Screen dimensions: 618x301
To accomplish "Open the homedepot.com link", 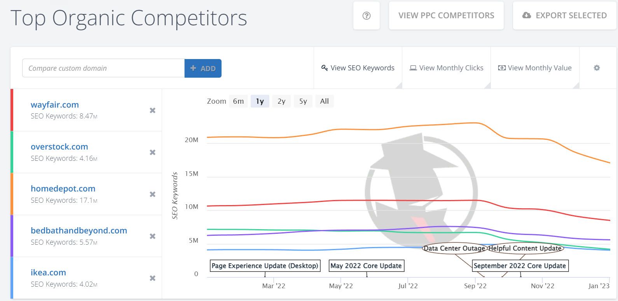I will pos(63,188).
